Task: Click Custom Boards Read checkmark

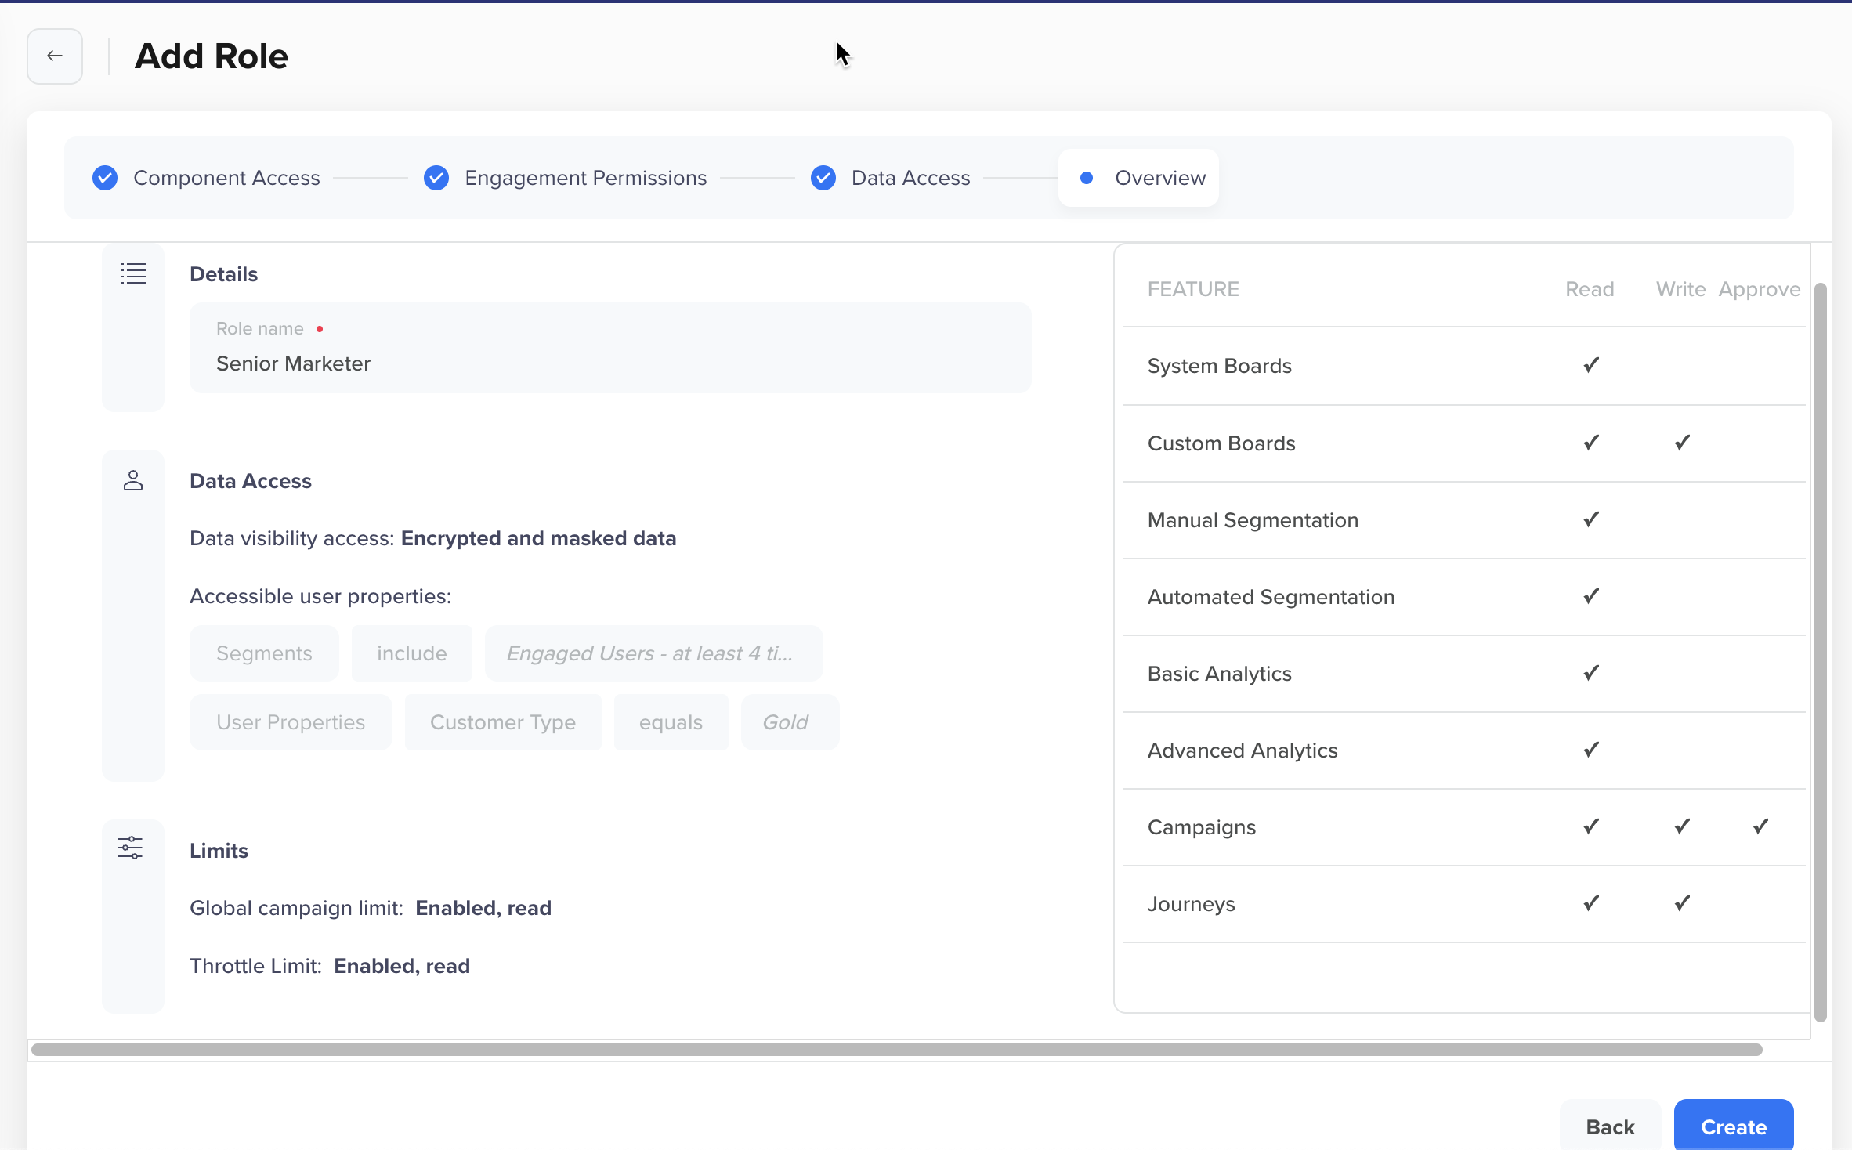Action: (1591, 443)
